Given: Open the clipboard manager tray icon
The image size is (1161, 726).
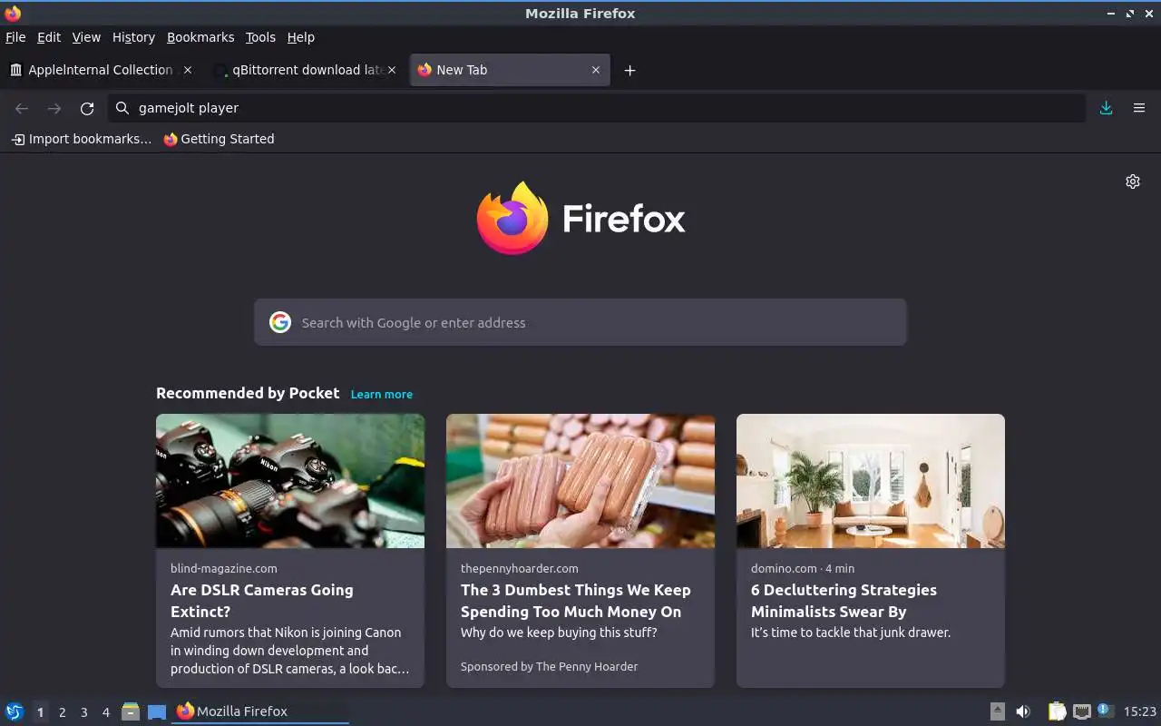Looking at the screenshot, I should click(x=1057, y=711).
